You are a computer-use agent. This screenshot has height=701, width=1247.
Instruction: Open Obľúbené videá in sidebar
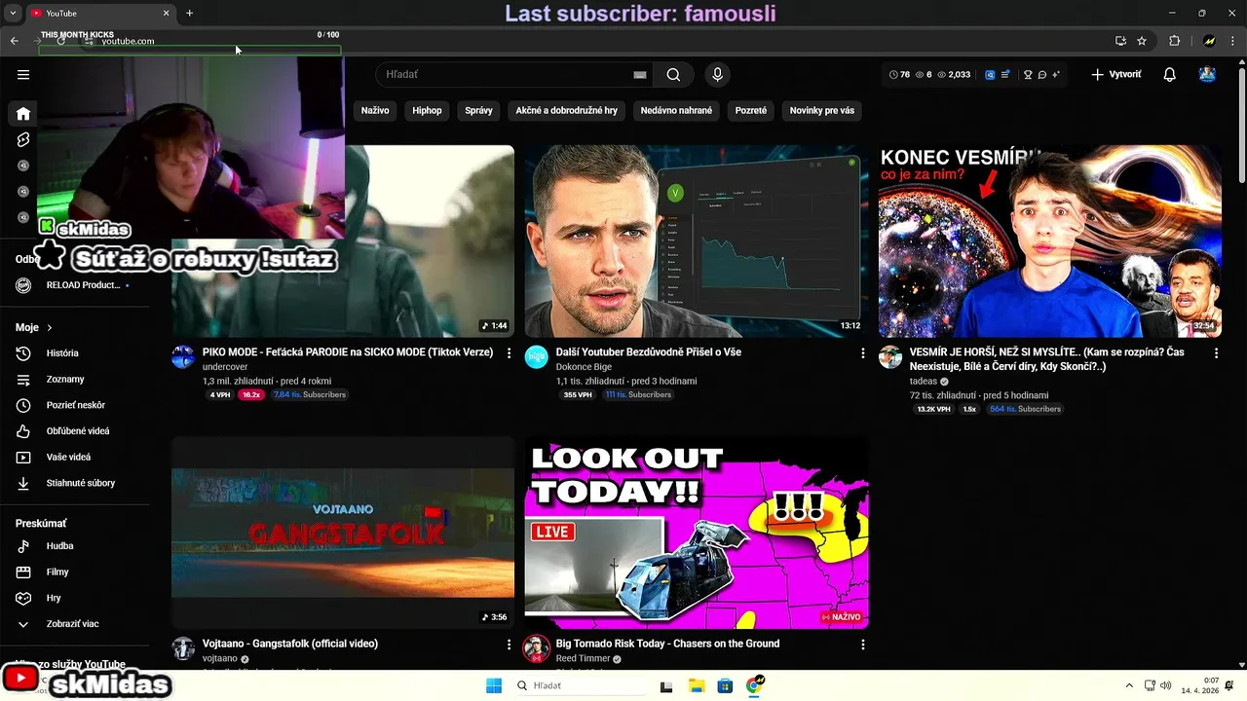pyautogui.click(x=76, y=431)
